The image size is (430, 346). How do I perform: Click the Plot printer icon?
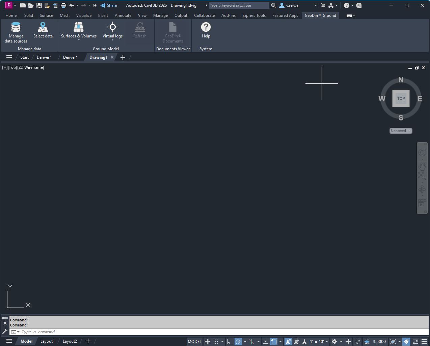coord(63,5)
